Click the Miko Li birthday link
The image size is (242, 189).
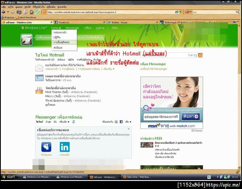point(49,96)
